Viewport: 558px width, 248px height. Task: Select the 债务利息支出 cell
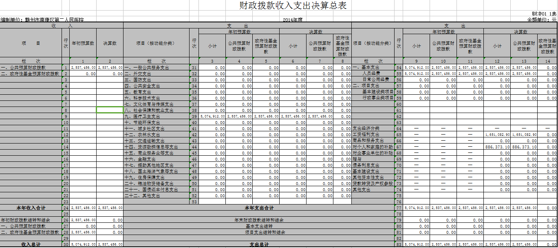[x=373, y=165]
